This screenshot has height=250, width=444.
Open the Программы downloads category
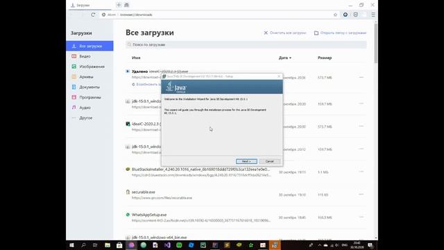(89, 97)
